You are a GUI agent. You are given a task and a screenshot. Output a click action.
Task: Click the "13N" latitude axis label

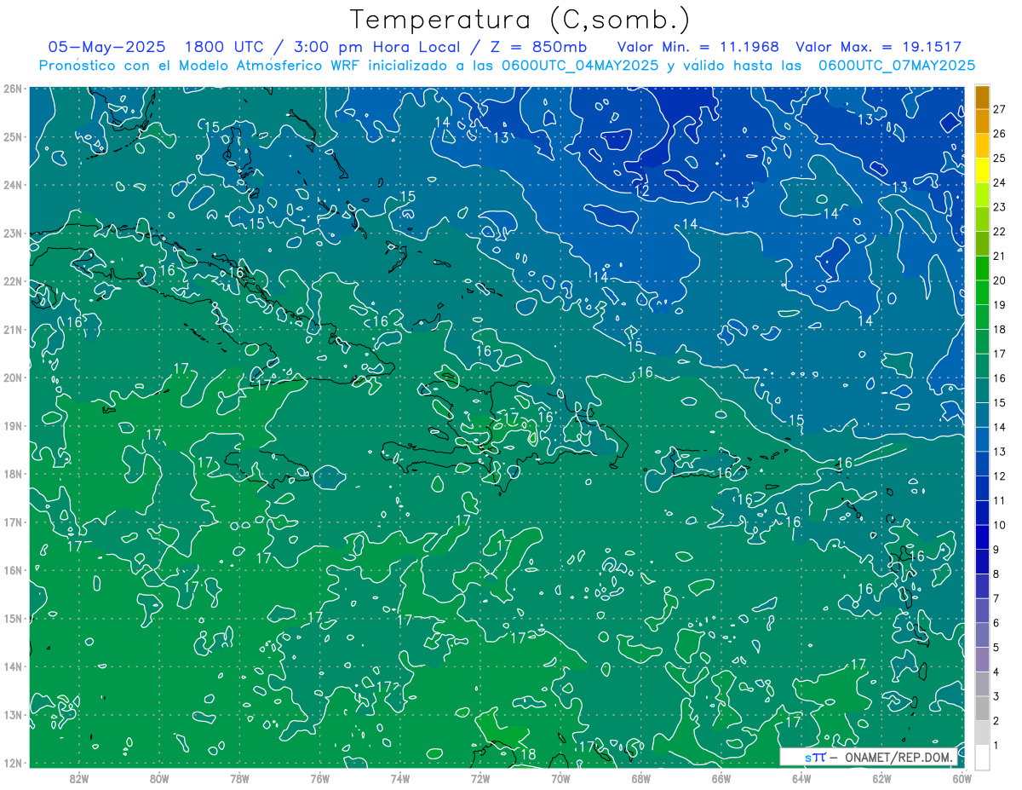(x=13, y=714)
